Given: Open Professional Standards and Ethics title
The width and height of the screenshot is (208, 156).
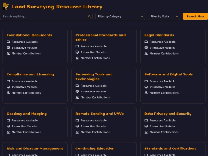Looking at the screenshot, I should point(101,37).
